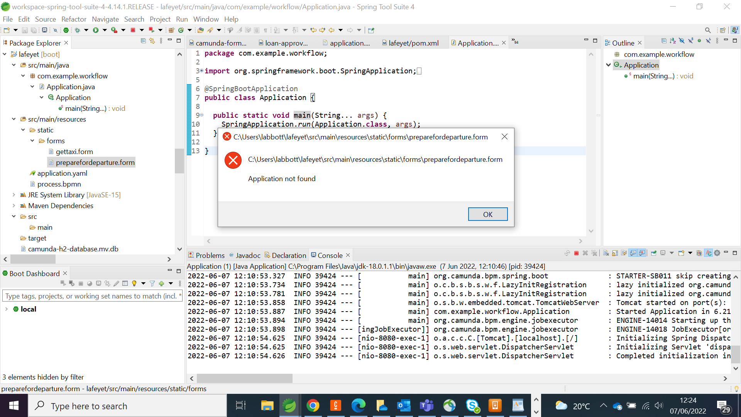The image size is (741, 417).
Task: Click the green plus icon in Boot Dashboard toolbar
Action: [161, 283]
